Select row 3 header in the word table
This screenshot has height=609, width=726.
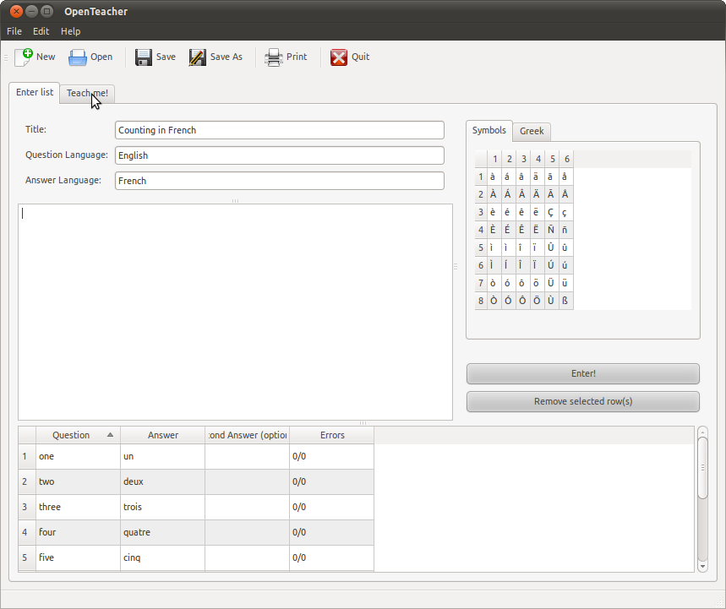[25, 507]
